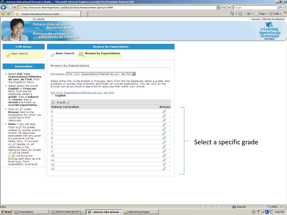287x215 pixels.
Task: Expand the search provider dropdown arrow
Action: pos(284,8)
